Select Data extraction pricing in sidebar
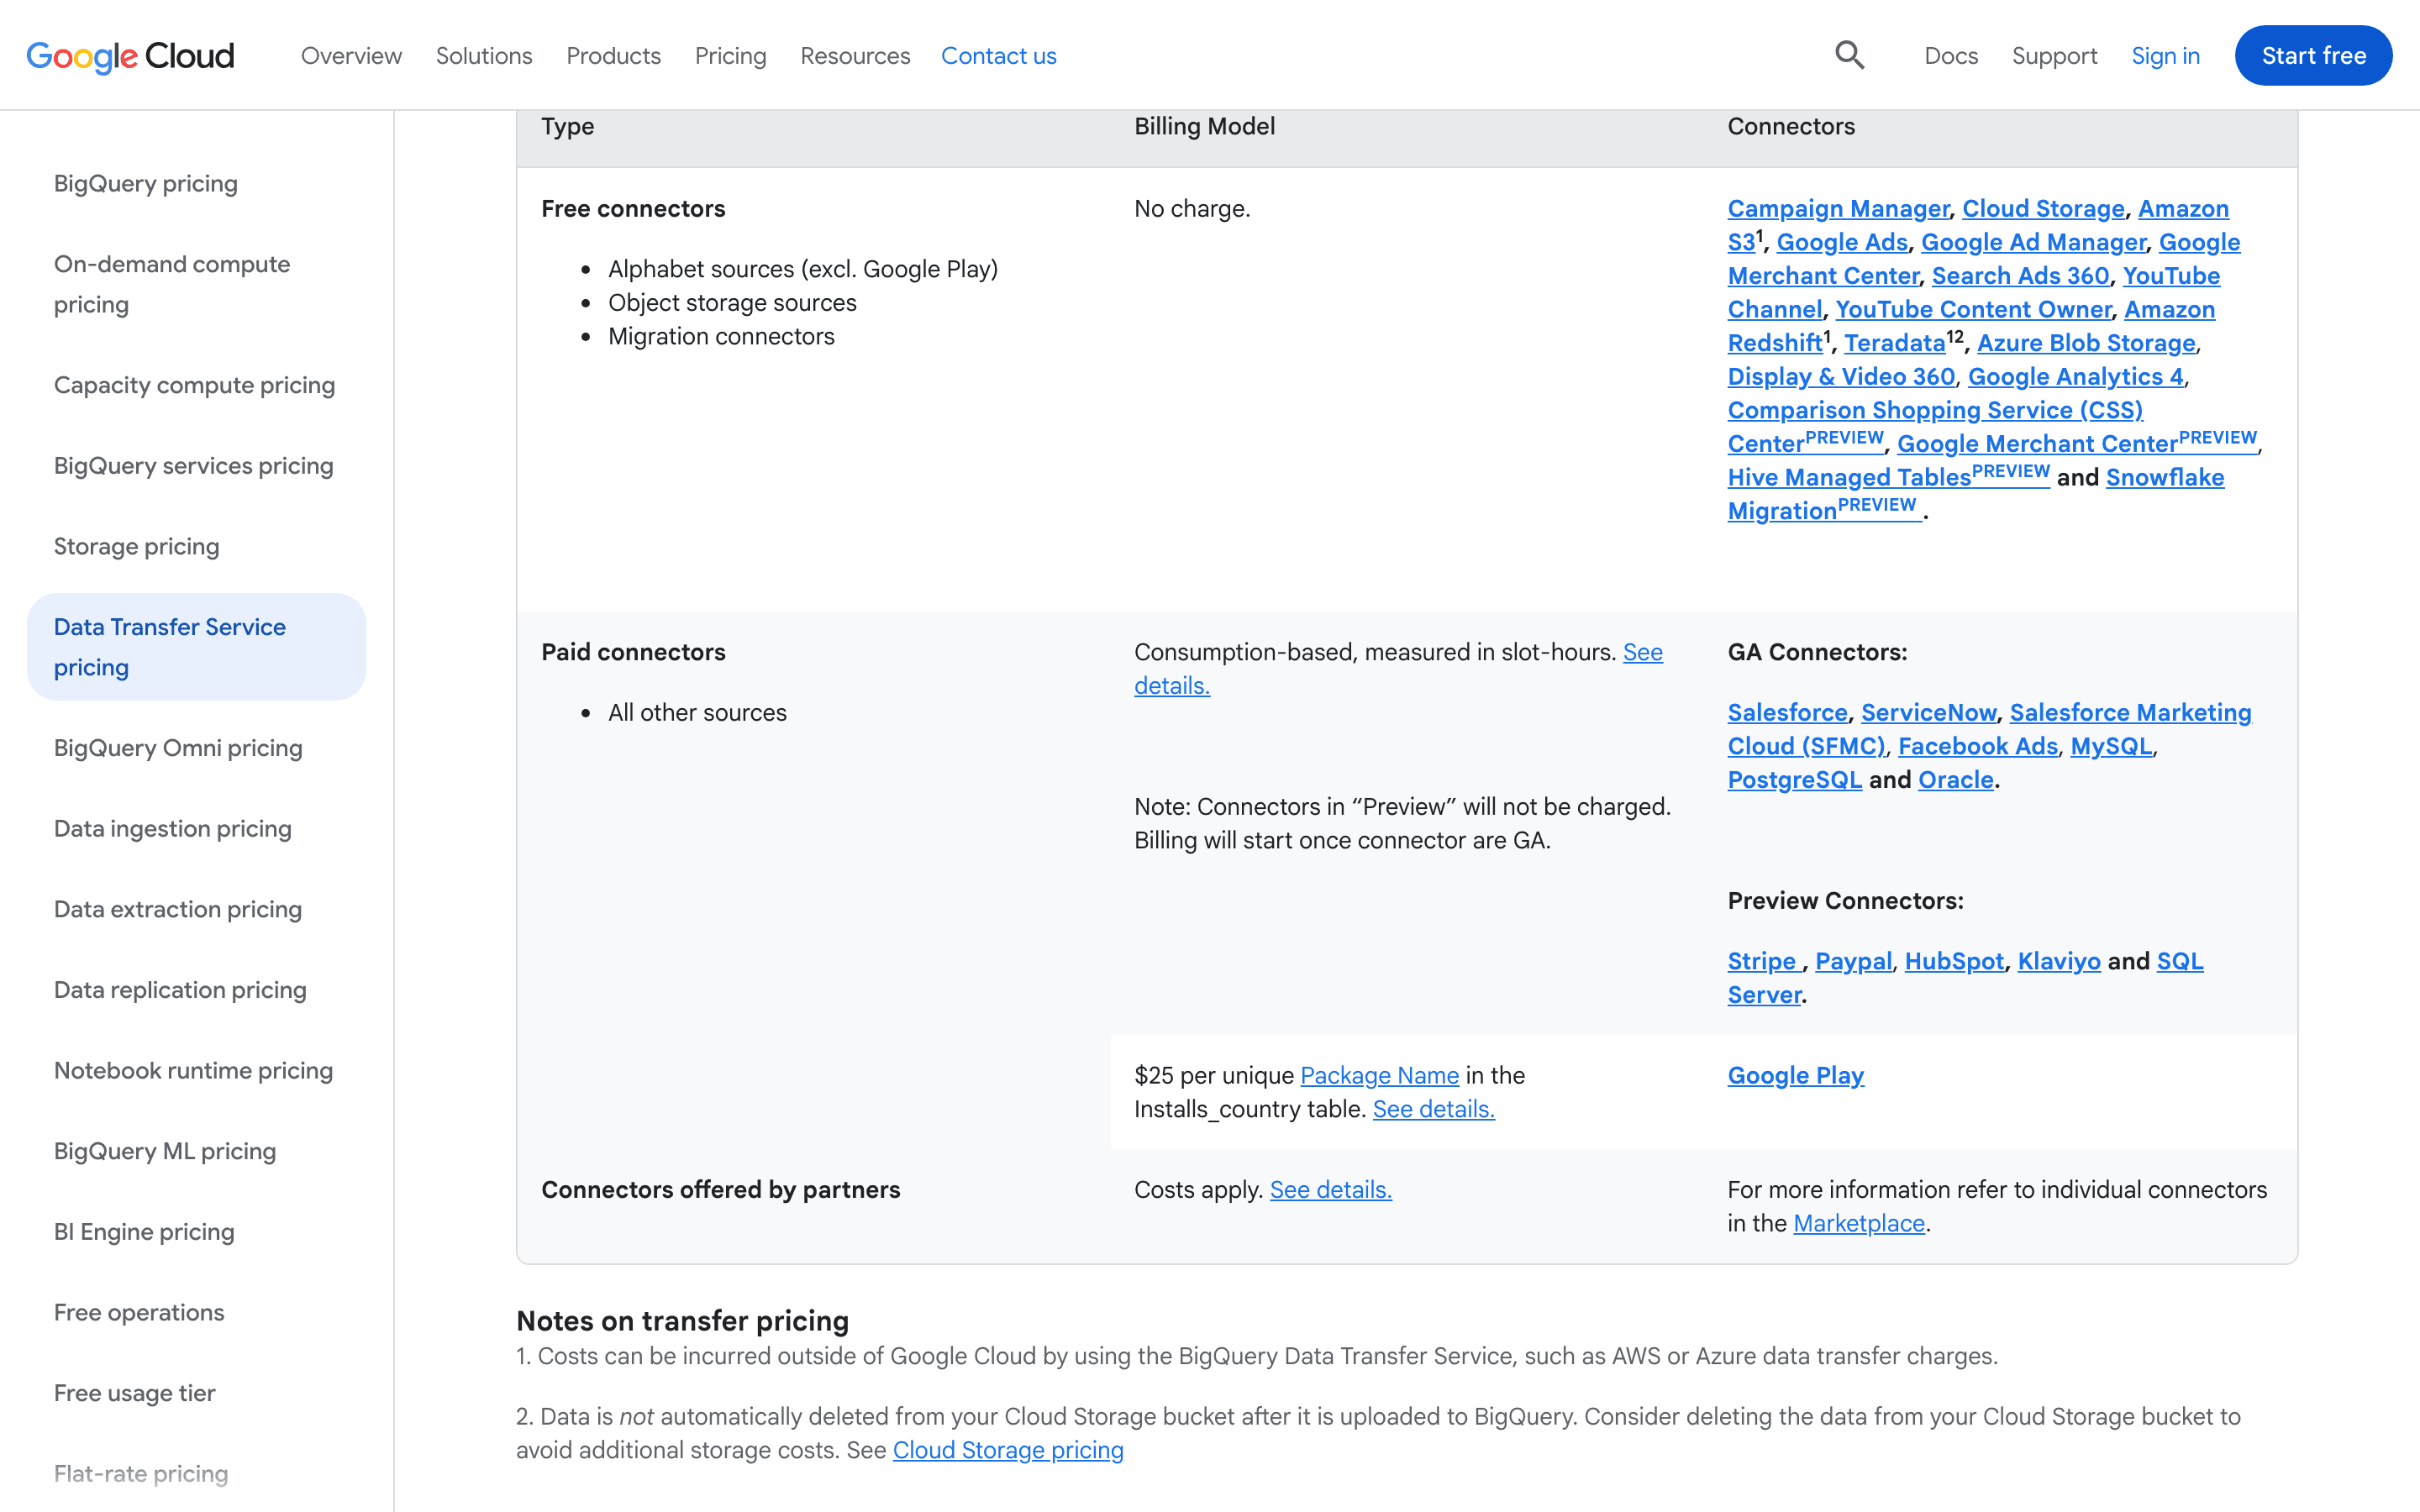 (x=178, y=909)
